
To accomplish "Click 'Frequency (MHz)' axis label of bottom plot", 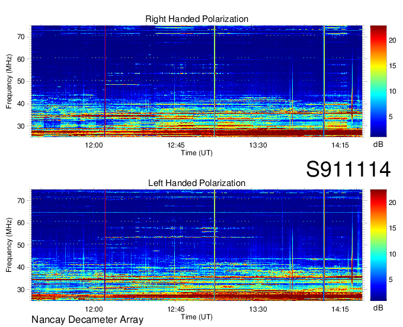I will 9,245.
